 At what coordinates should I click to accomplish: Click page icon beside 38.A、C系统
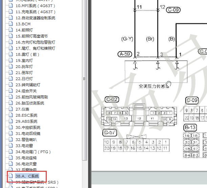coord(11,176)
